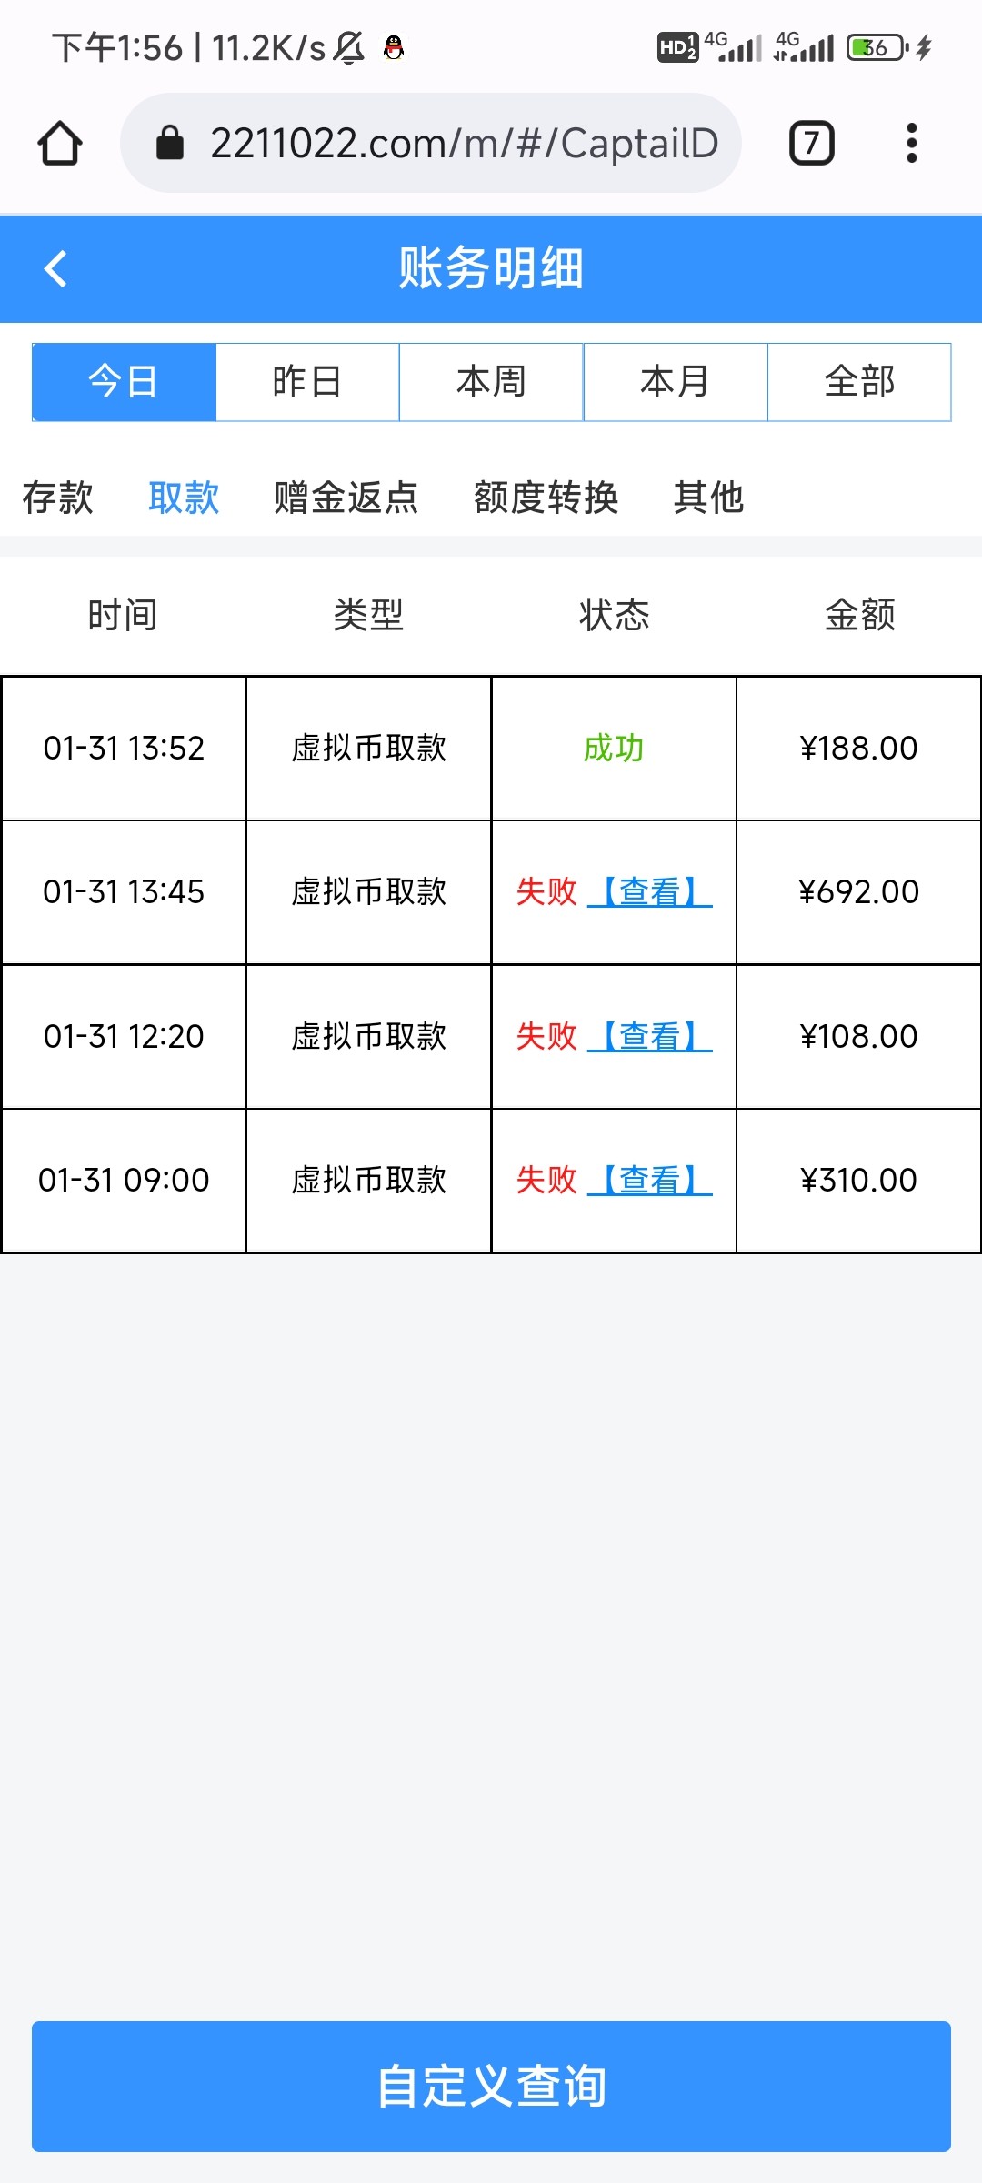Switch to the 额度转换 category
982x2183 pixels.
coord(546,498)
